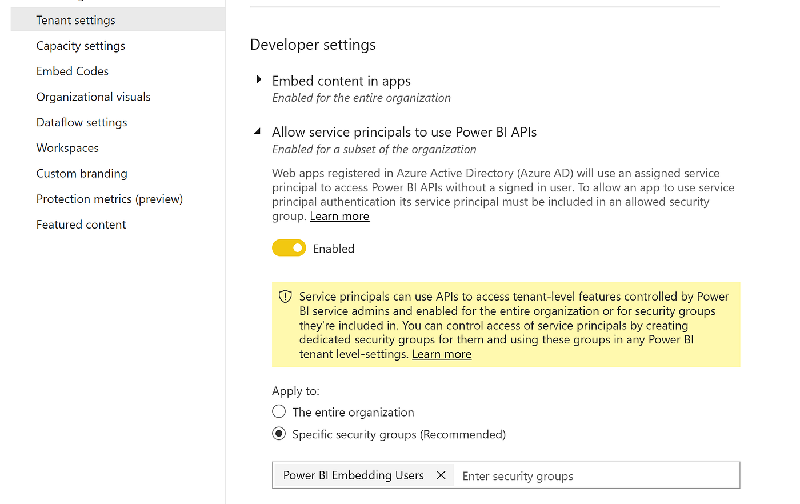Select The entire organization radio option

click(x=279, y=411)
